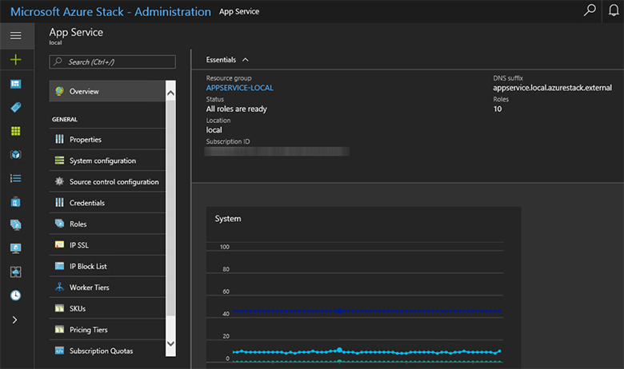624x369 pixels.
Task: Collapse the Essentials section
Action: (245, 60)
